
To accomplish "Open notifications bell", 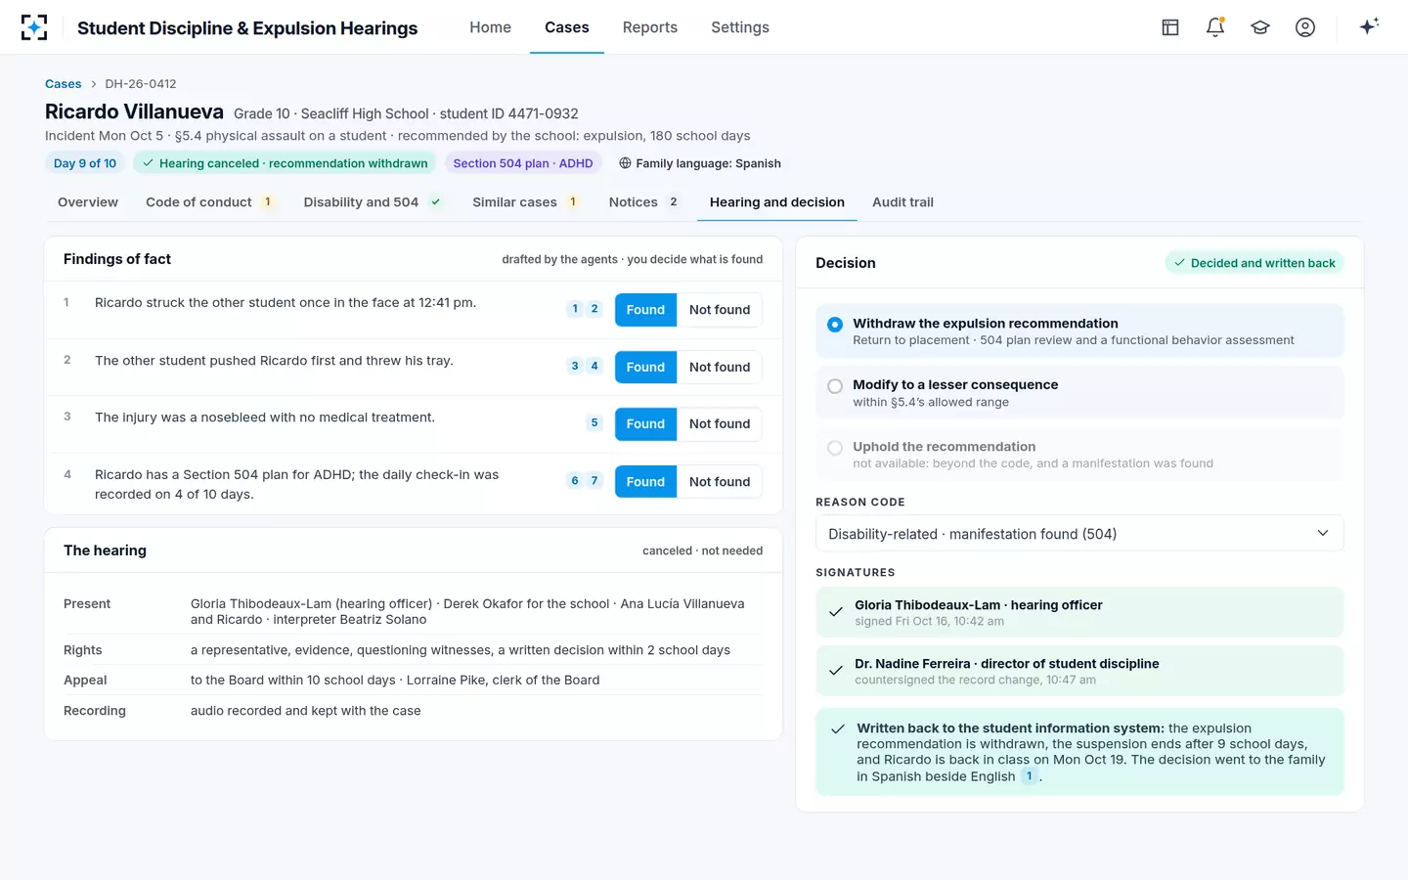I will [1215, 27].
